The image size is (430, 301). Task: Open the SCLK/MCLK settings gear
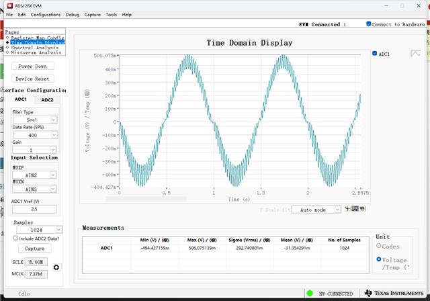pyautogui.click(x=56, y=267)
